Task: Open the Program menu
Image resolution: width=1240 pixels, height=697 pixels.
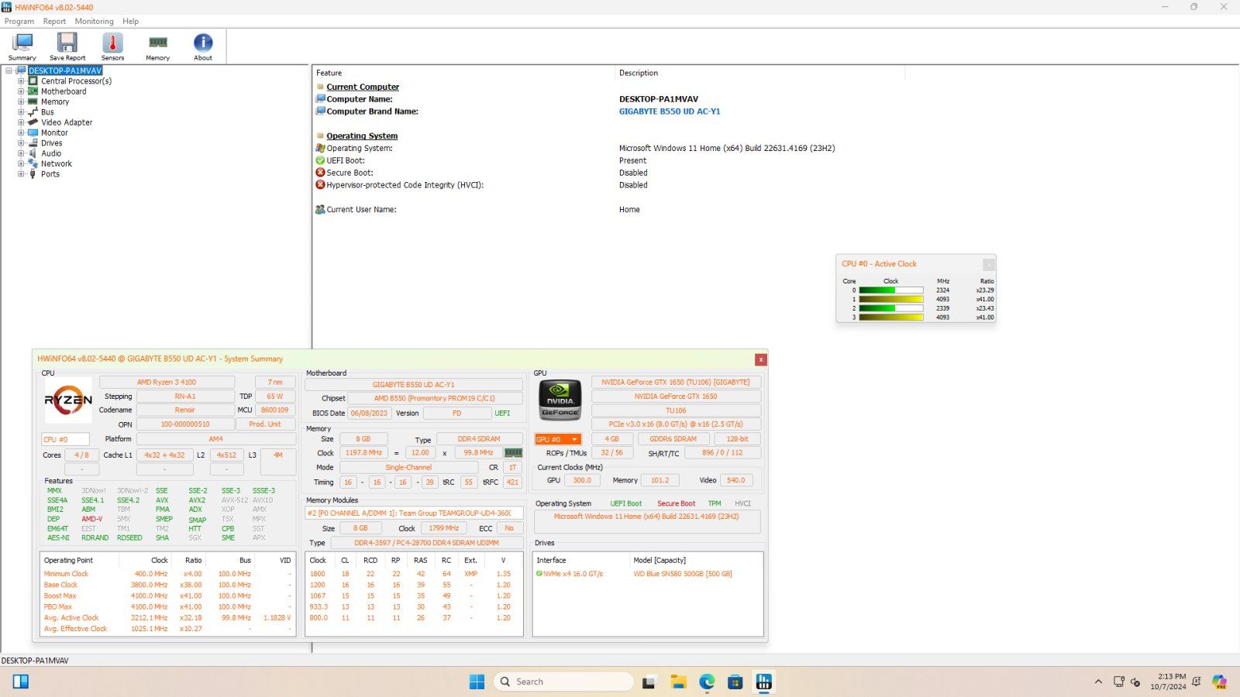Action: tap(19, 21)
